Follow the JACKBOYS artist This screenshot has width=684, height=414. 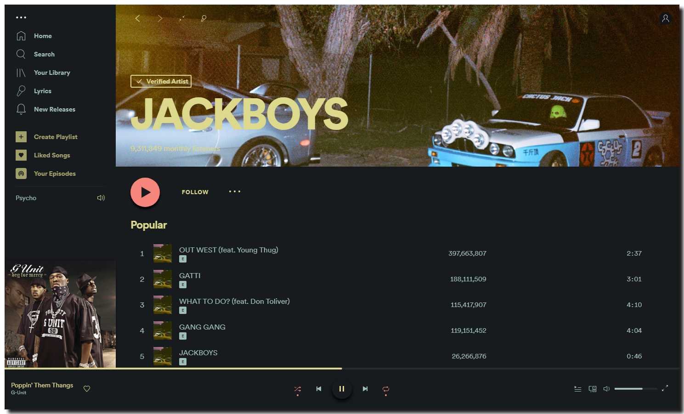coord(195,192)
